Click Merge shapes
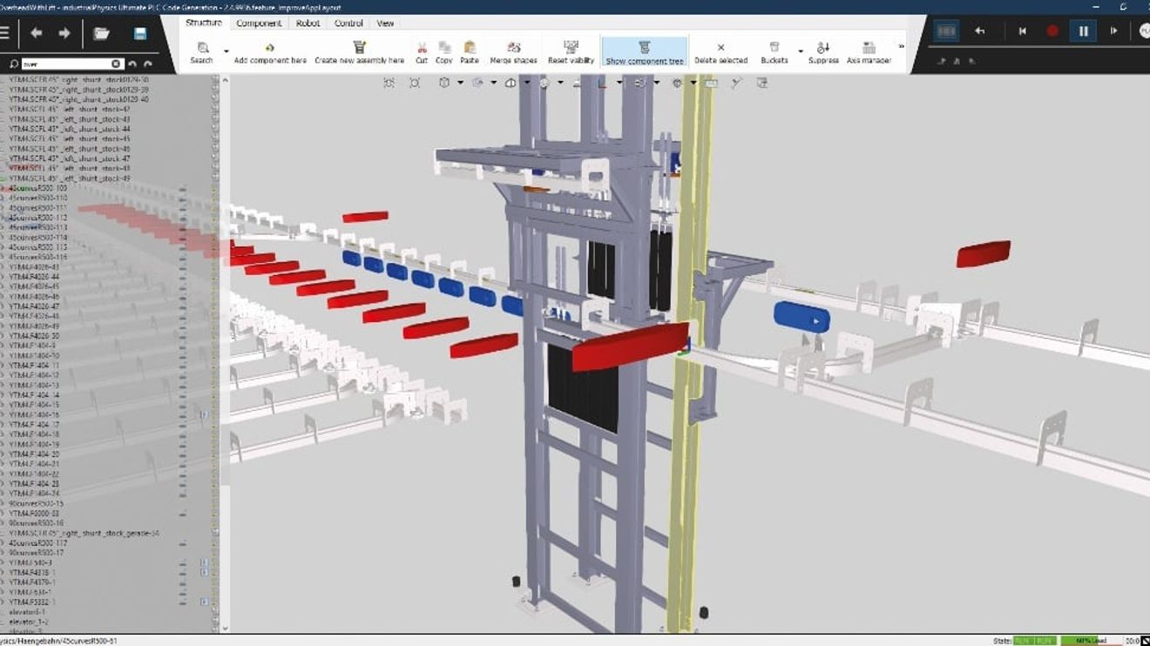1150x646 pixels. click(x=513, y=52)
